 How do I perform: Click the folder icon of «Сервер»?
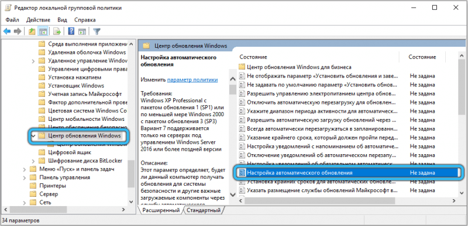(33, 194)
